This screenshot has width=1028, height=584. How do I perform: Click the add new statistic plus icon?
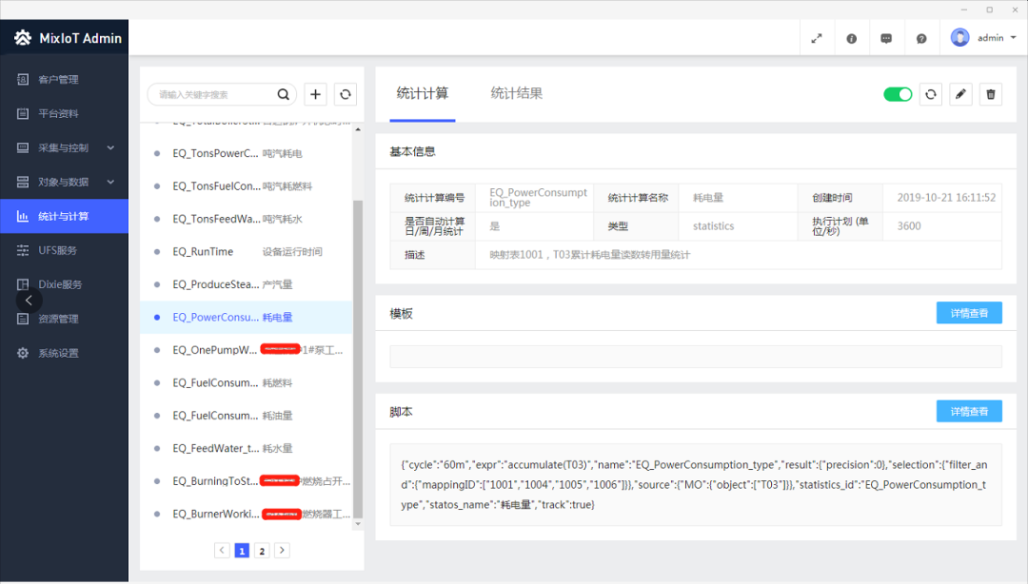click(x=316, y=94)
